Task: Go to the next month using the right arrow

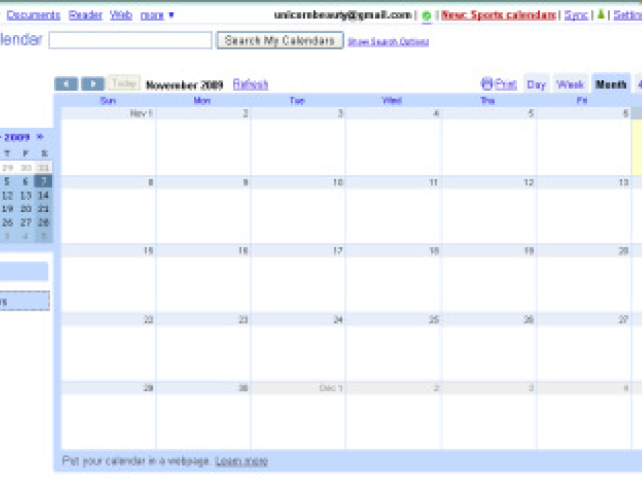Action: point(93,83)
